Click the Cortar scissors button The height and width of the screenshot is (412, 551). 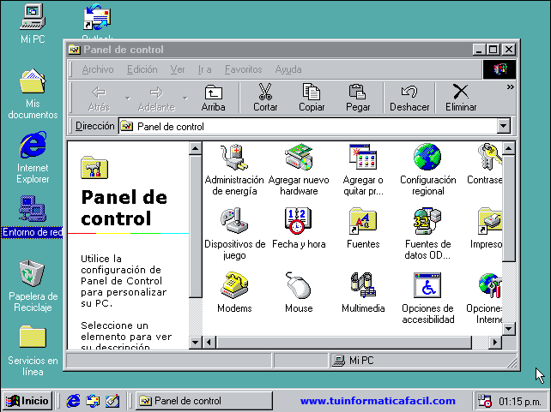coord(265,98)
